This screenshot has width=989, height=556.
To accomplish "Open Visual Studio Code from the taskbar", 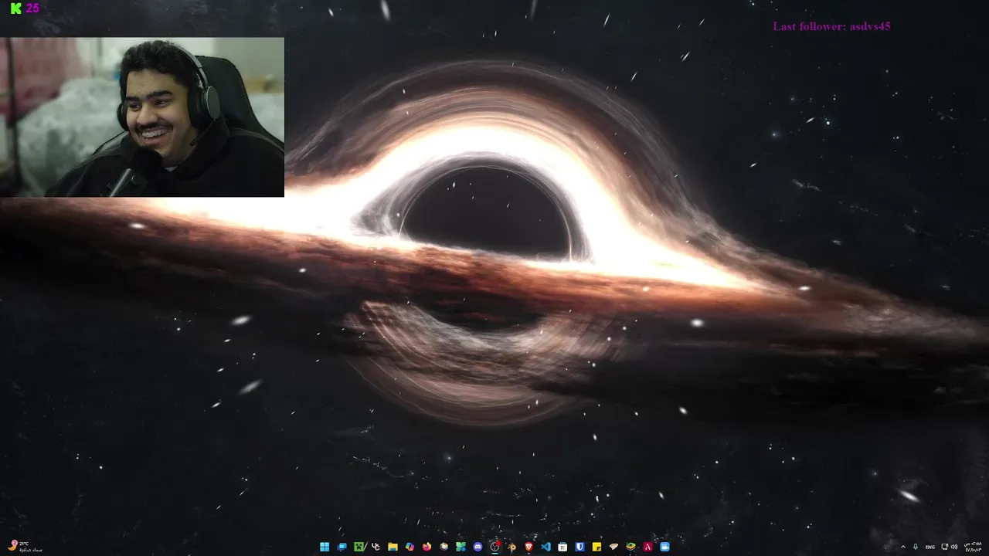I will click(x=545, y=547).
